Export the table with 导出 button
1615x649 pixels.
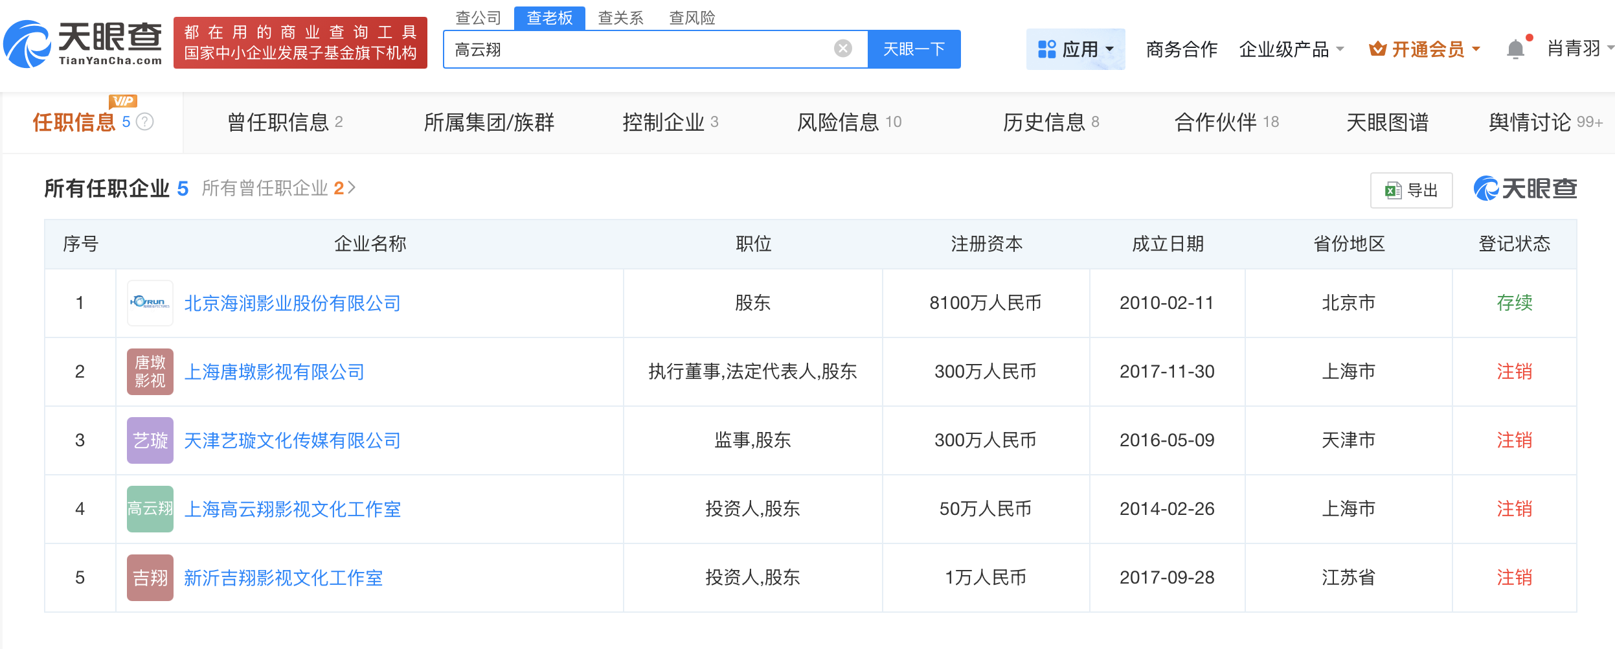(x=1411, y=190)
